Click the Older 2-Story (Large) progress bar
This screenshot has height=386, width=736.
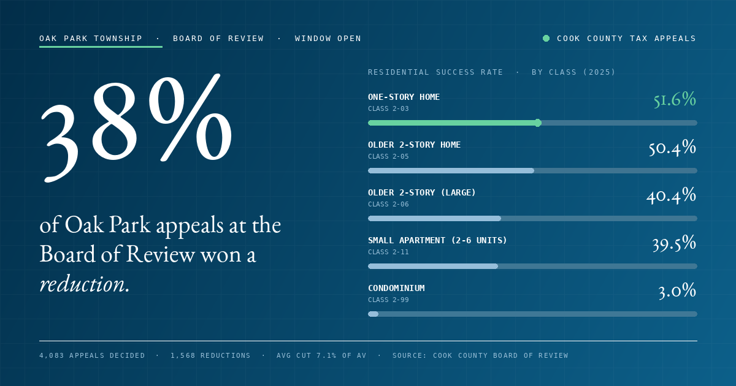coord(532,218)
